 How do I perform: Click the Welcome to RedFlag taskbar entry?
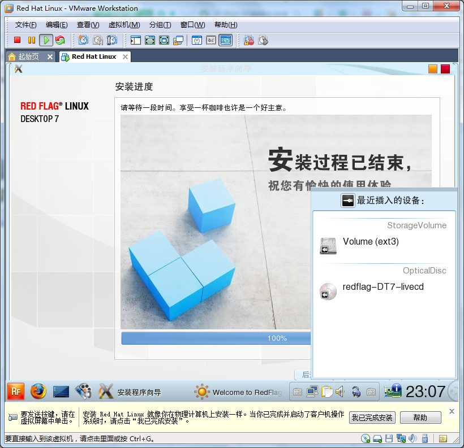point(238,392)
